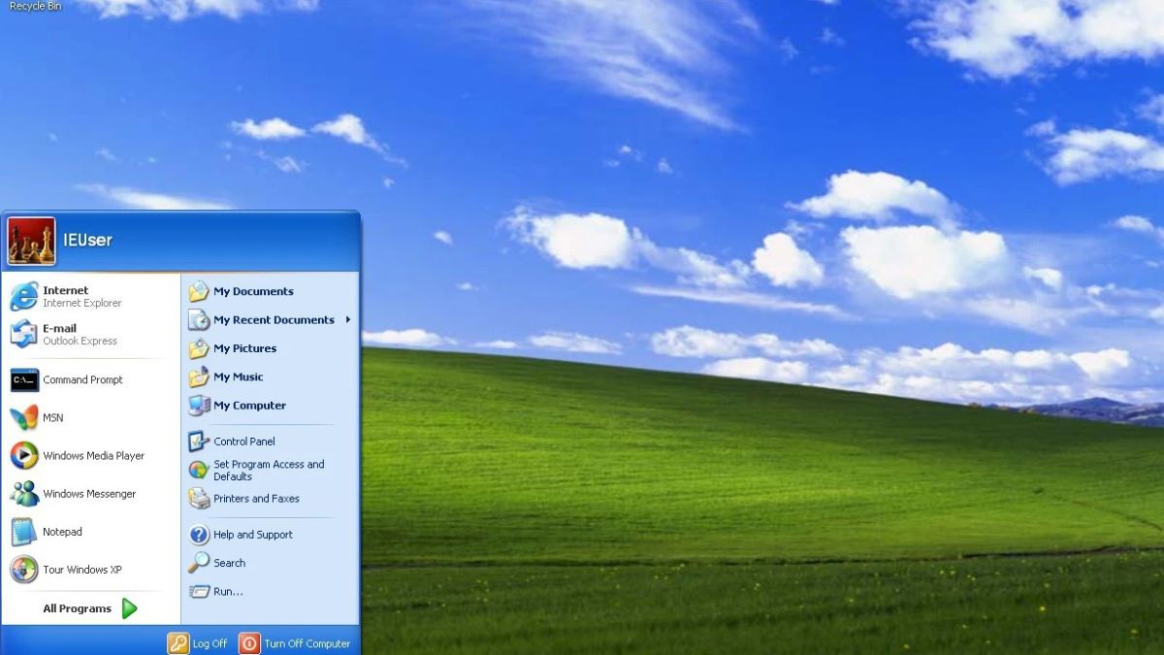Image resolution: width=1164 pixels, height=655 pixels.
Task: Open the My Music folder icon
Action: click(x=199, y=377)
